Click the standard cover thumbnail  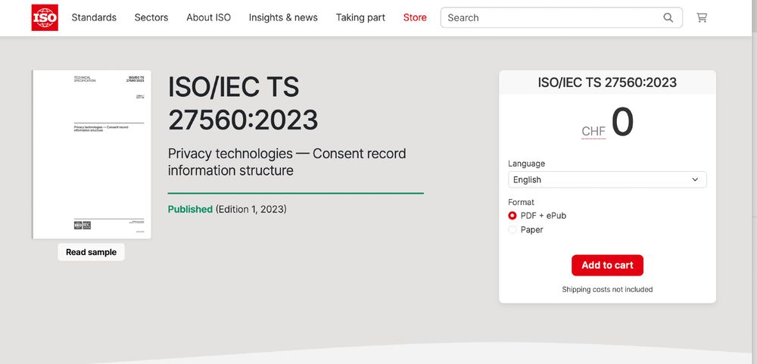(92, 154)
